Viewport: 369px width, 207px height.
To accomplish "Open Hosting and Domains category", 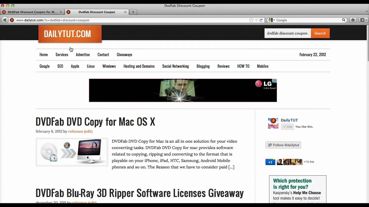I will click(x=139, y=66).
